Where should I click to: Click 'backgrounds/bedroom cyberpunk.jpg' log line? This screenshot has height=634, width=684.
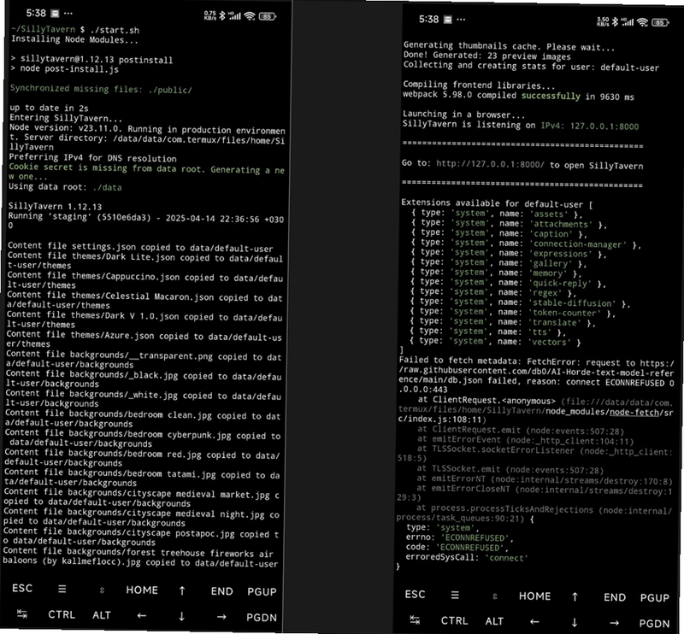tap(143, 438)
